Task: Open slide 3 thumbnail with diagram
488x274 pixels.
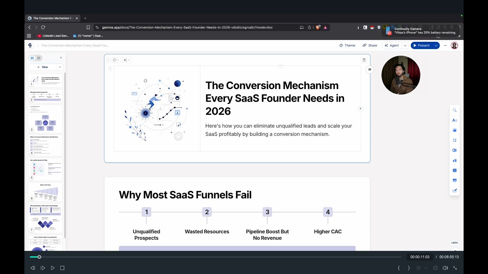Action: point(45,119)
